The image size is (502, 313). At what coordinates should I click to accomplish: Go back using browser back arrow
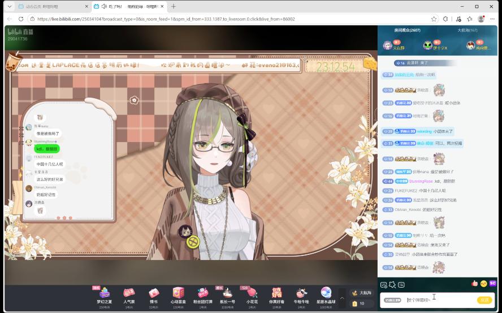tap(10, 19)
